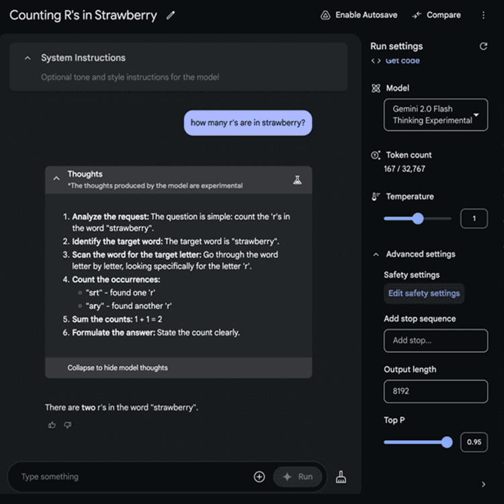Expand the System Instructions section
The height and width of the screenshot is (504, 504).
point(28,58)
